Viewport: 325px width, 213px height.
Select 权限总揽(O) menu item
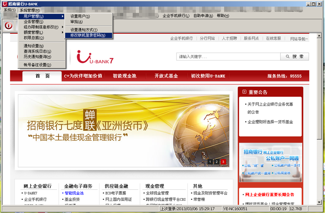(x=42, y=38)
